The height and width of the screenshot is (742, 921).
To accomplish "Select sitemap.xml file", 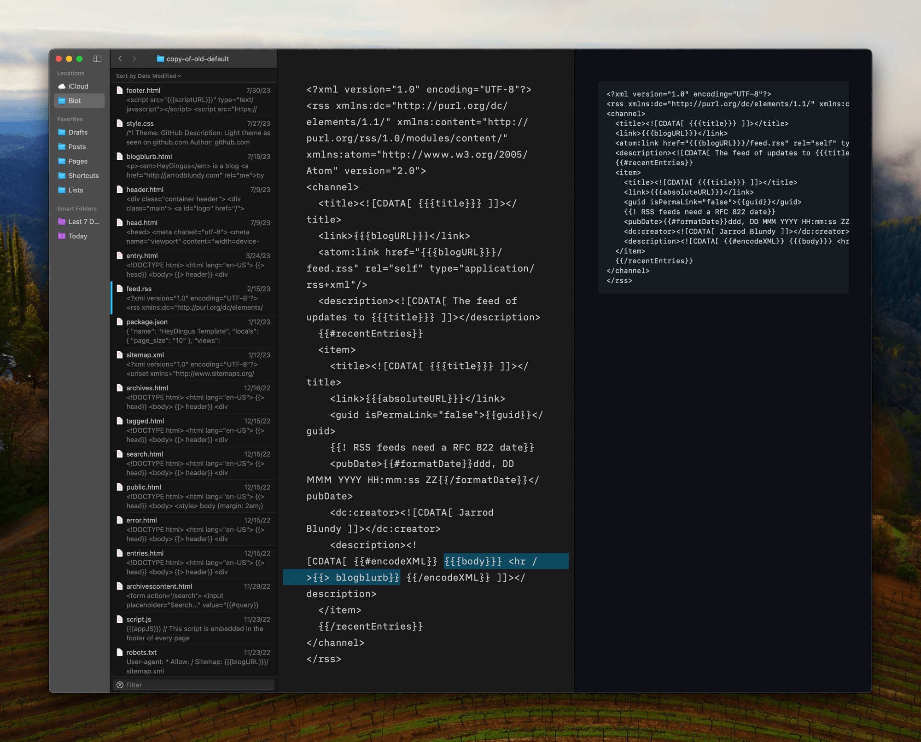I will tap(194, 364).
